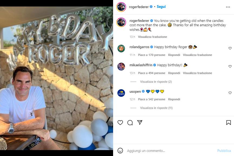
Task: Click Segui to follow rogerfederer
Action: coord(162,7)
